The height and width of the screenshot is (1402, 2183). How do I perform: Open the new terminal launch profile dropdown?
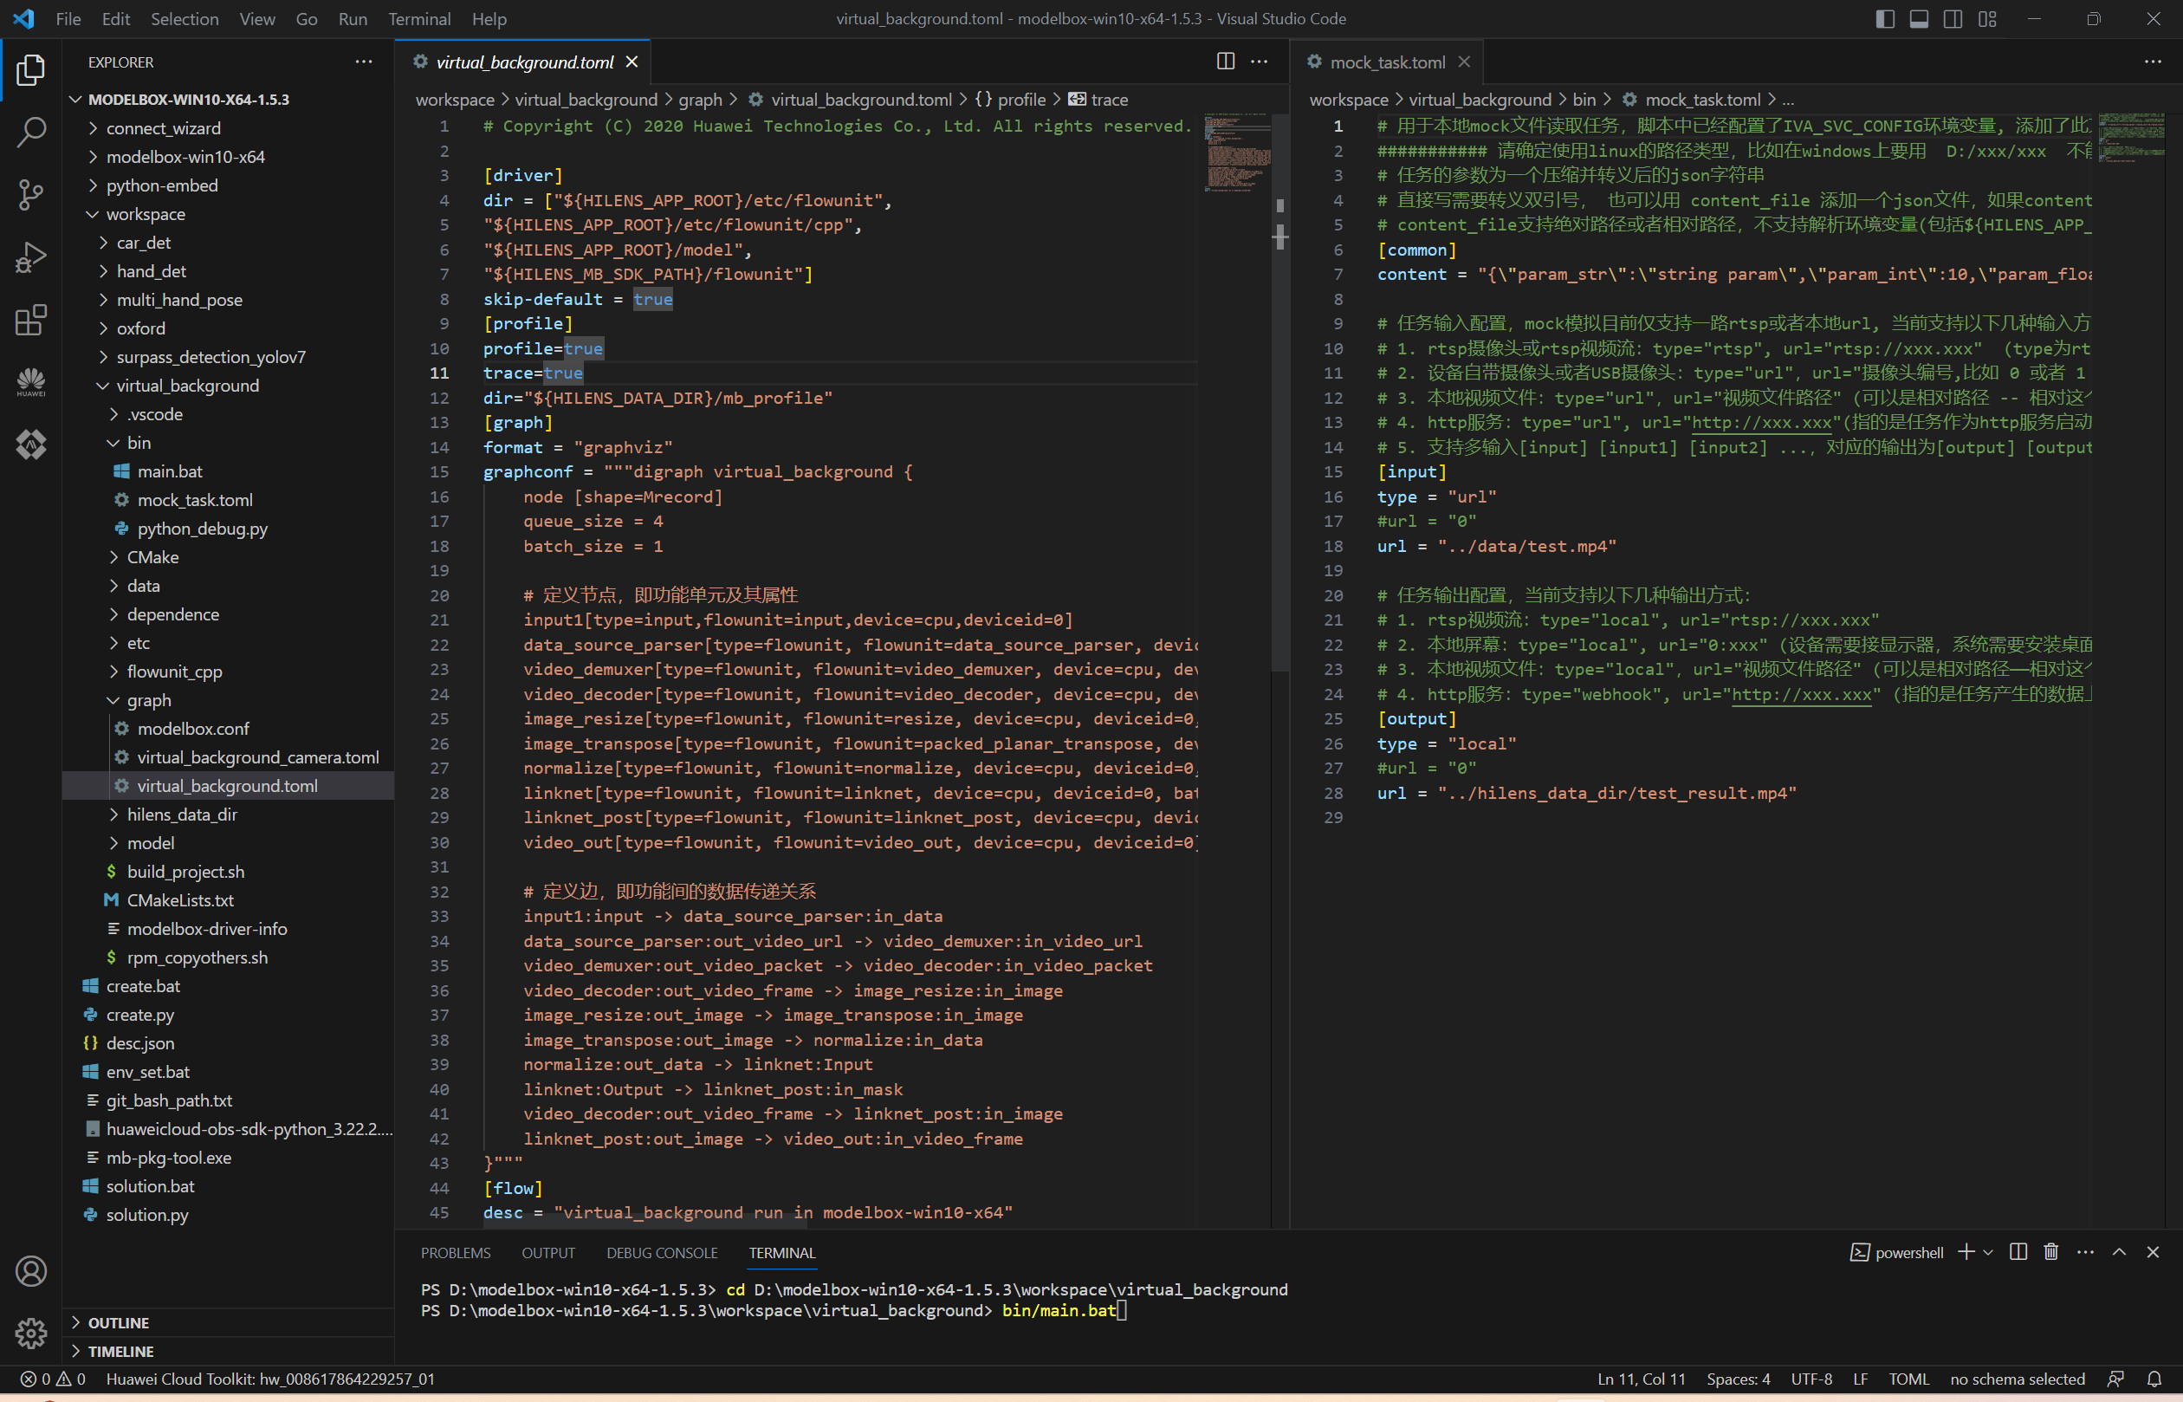click(1989, 1253)
